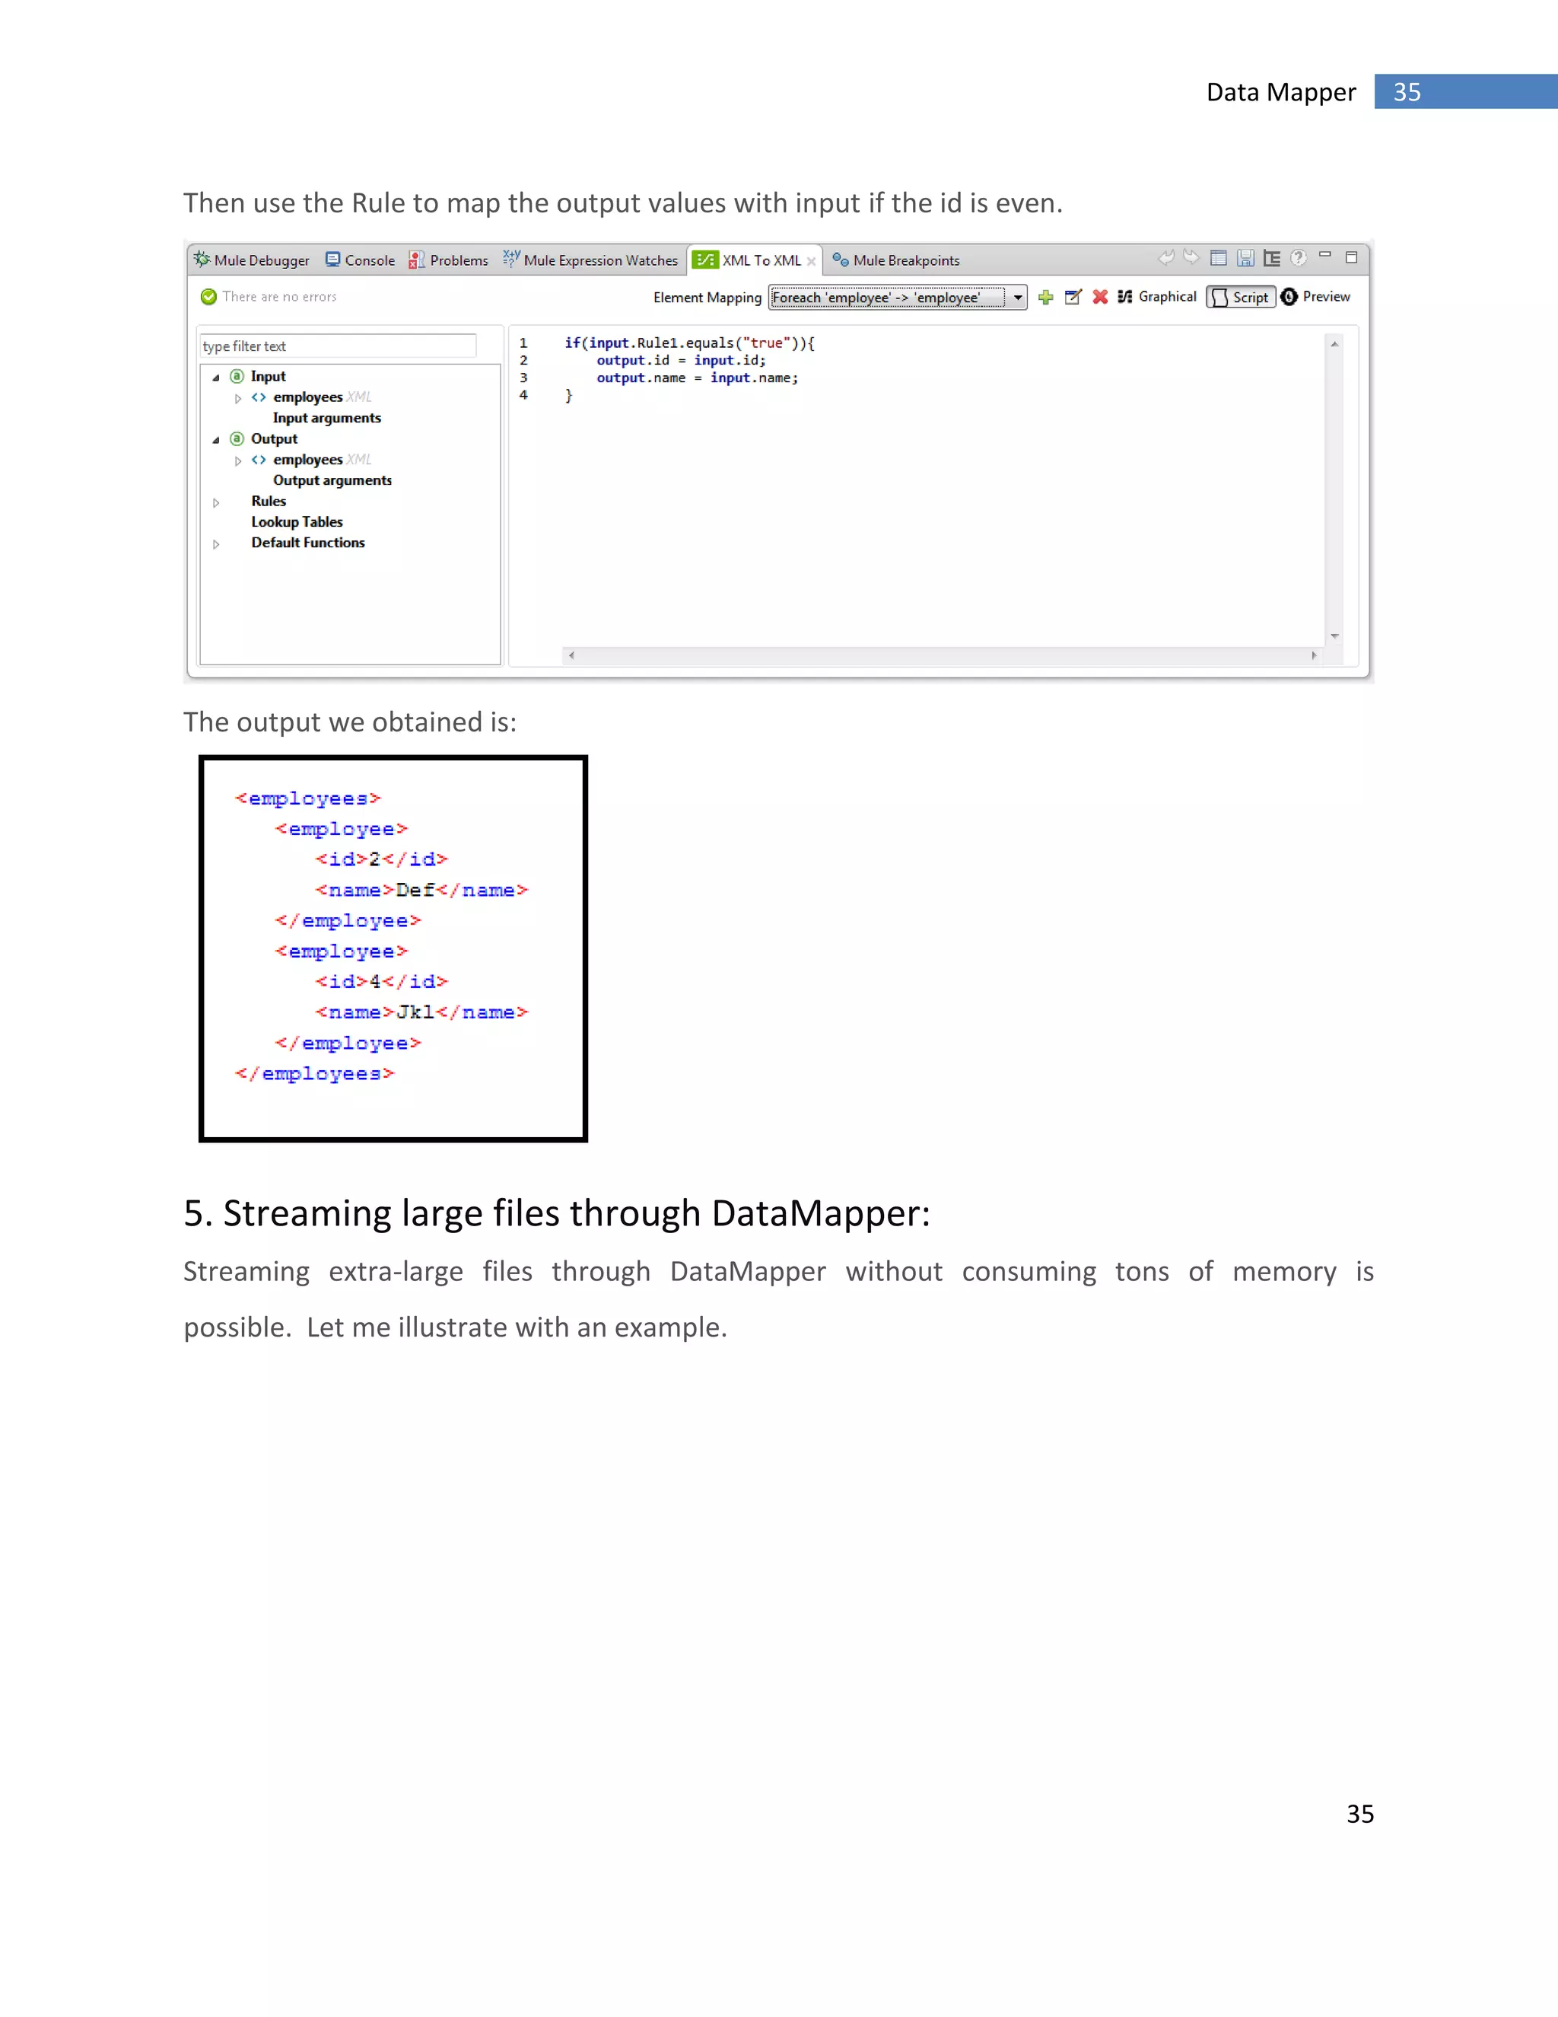Click script line output.name = input.name
The height and width of the screenshot is (2017, 1558).
pos(697,378)
